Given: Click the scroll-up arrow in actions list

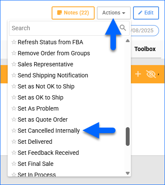Looking at the screenshot, I should (x=127, y=41).
